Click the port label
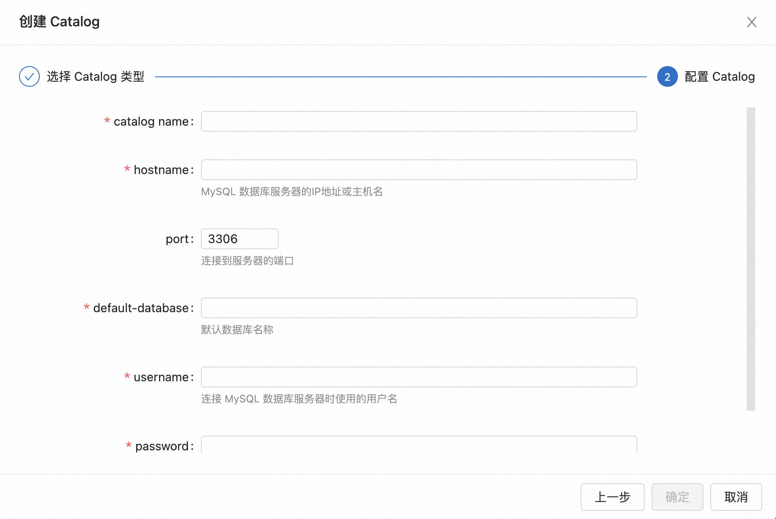Screen dimensions: 776x519 [177, 239]
